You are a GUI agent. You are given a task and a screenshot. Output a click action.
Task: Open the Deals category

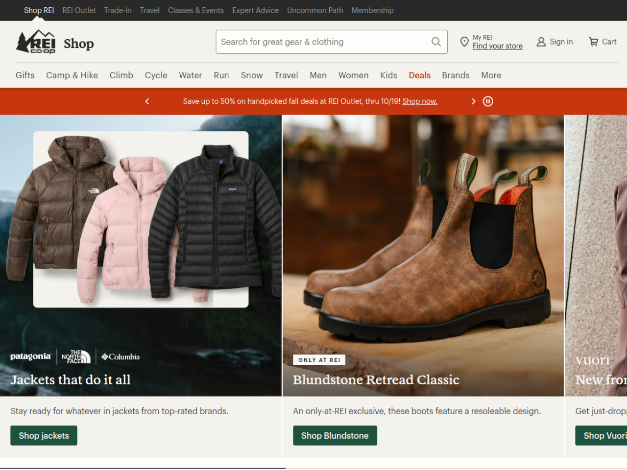click(x=420, y=75)
